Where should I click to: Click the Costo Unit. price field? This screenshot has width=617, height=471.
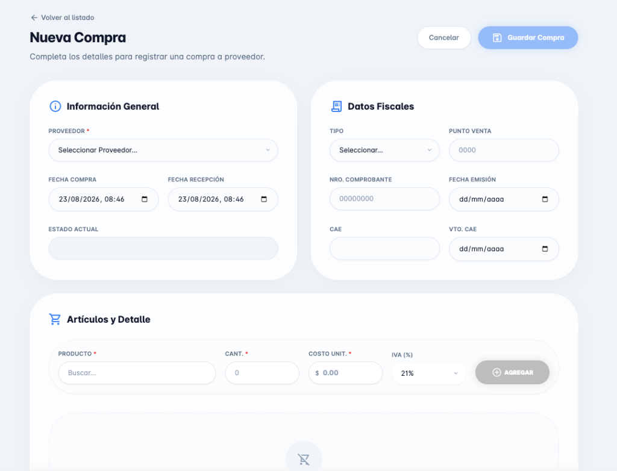pos(345,373)
